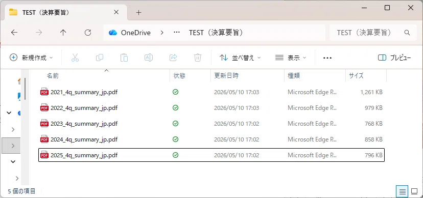Click the Copy icon in toolbar

point(100,58)
